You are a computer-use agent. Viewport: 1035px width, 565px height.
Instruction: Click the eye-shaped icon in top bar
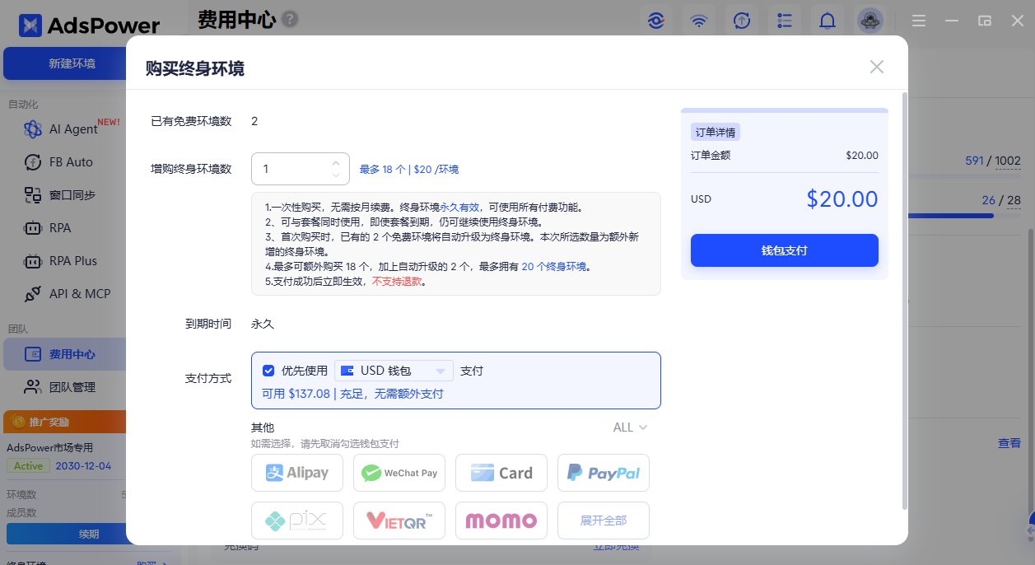(x=656, y=21)
